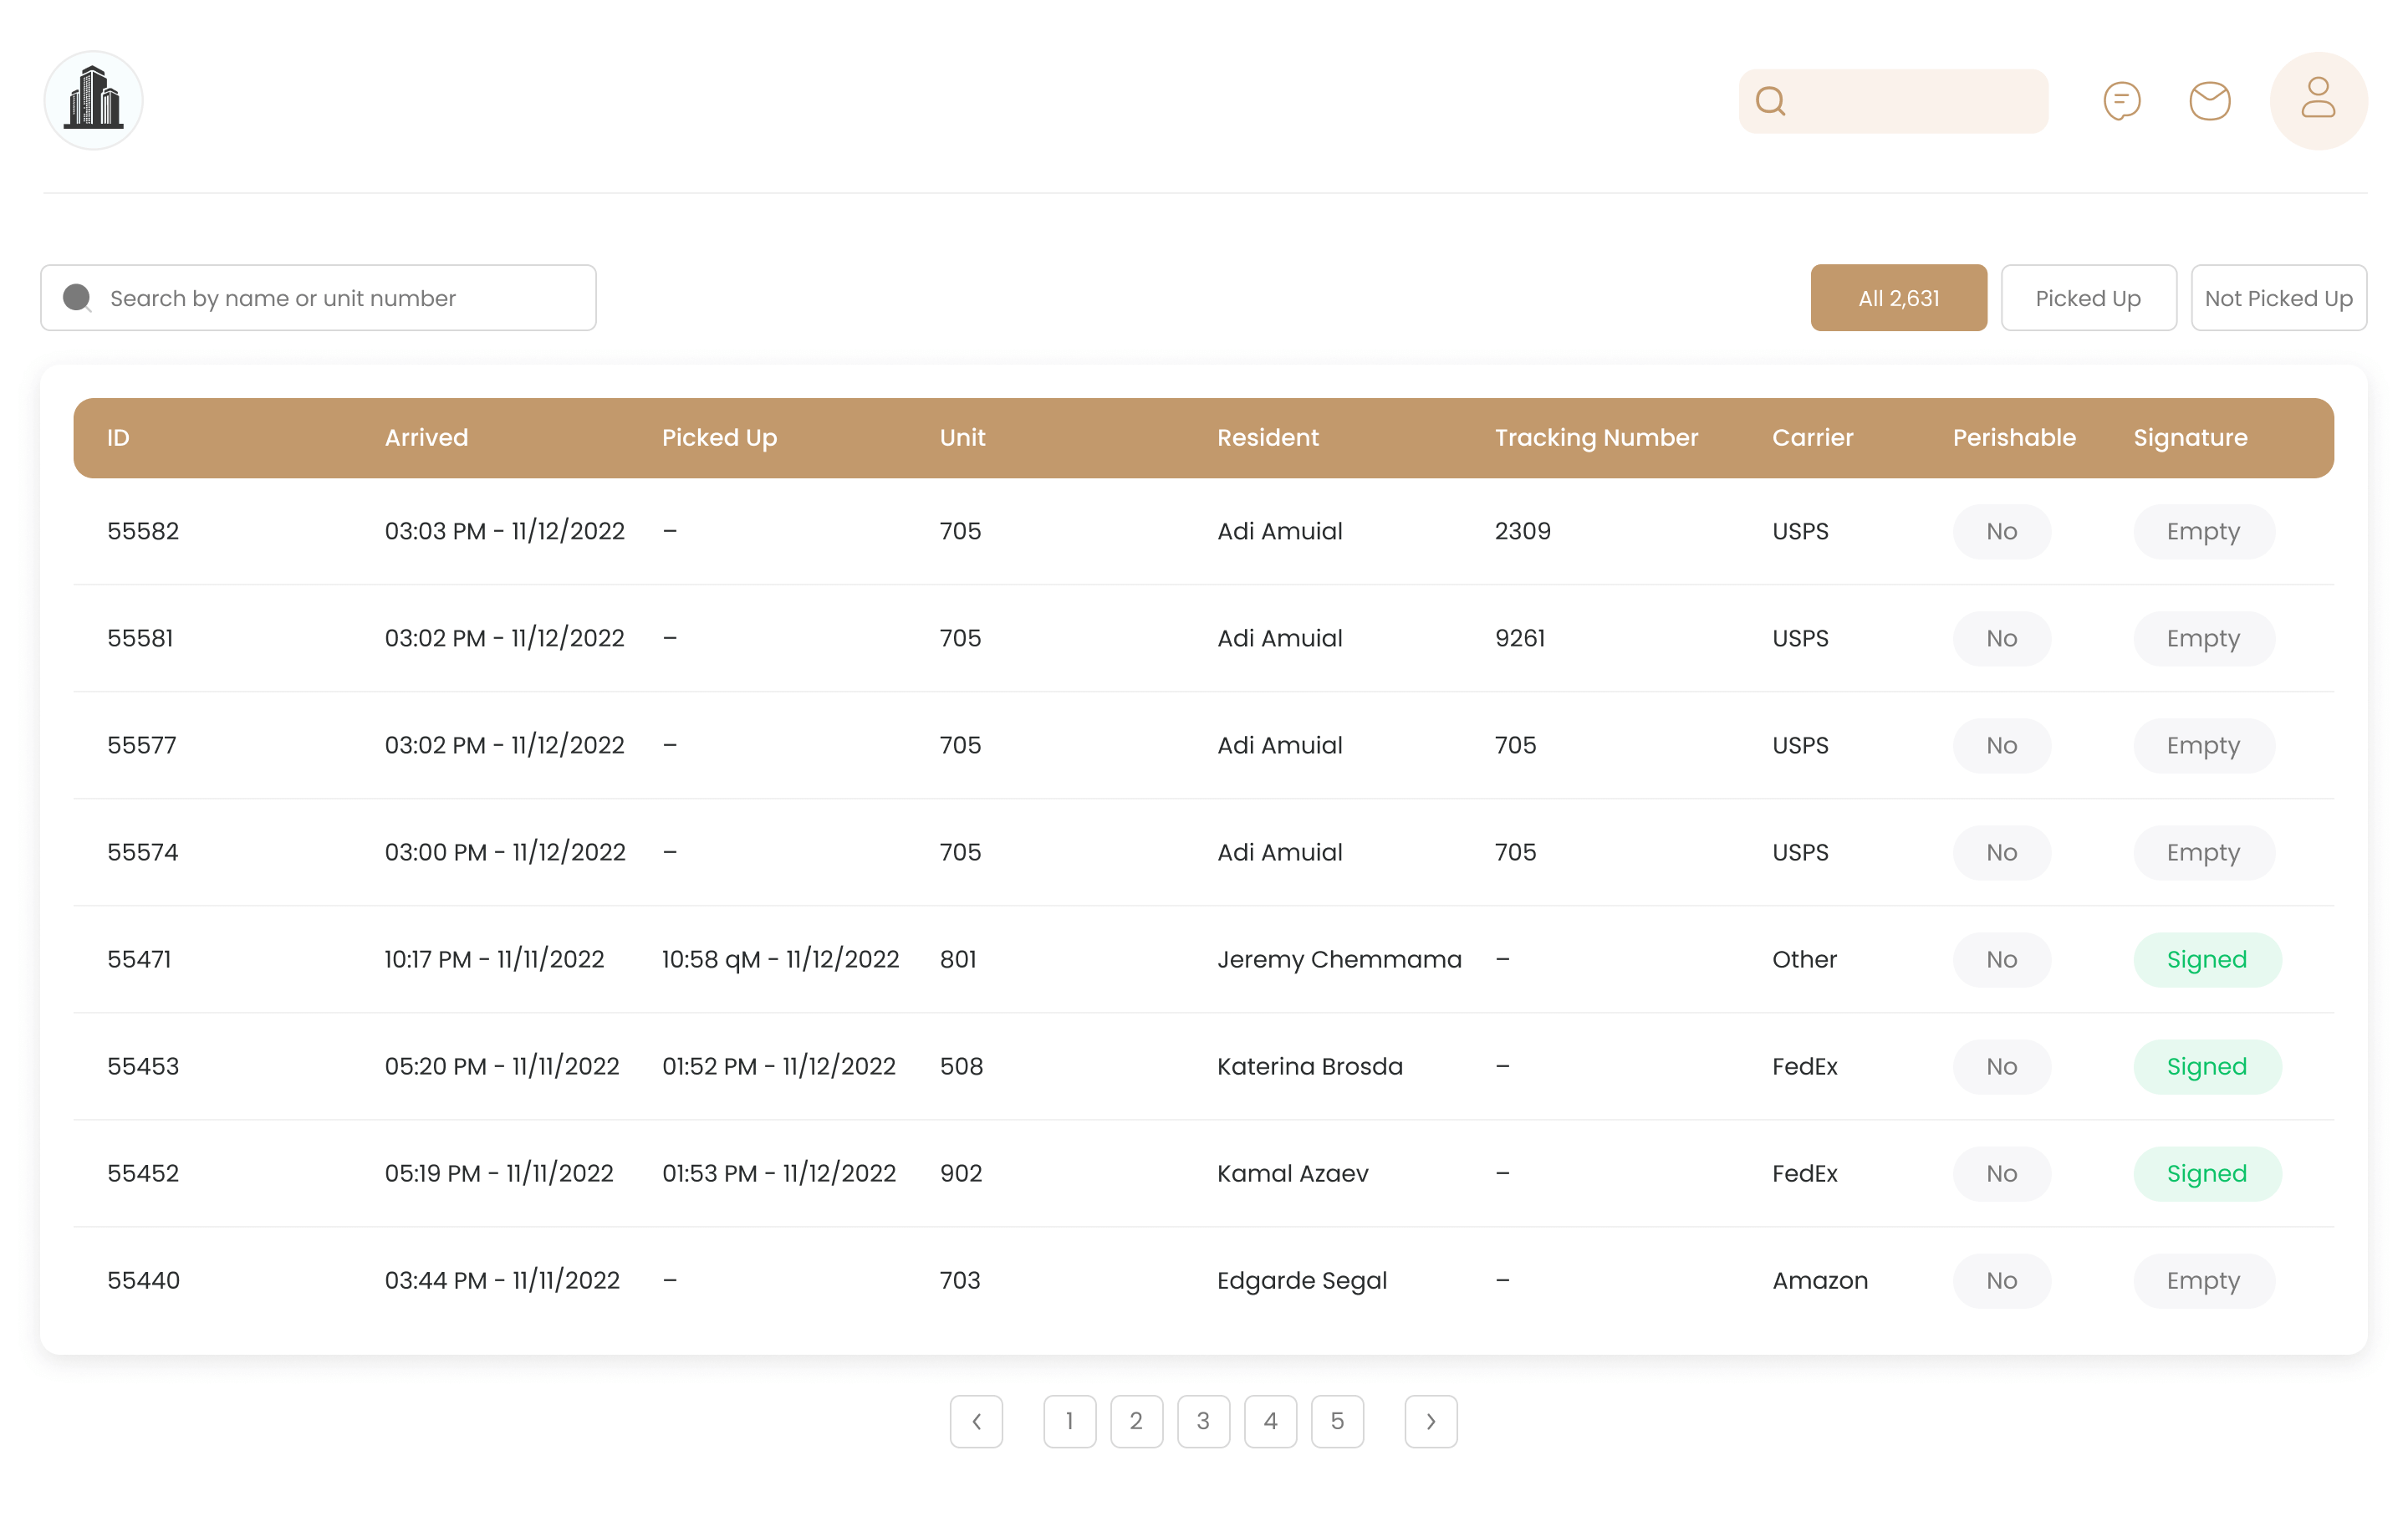Switch to the Not Picked Up filter tab

click(x=2278, y=297)
